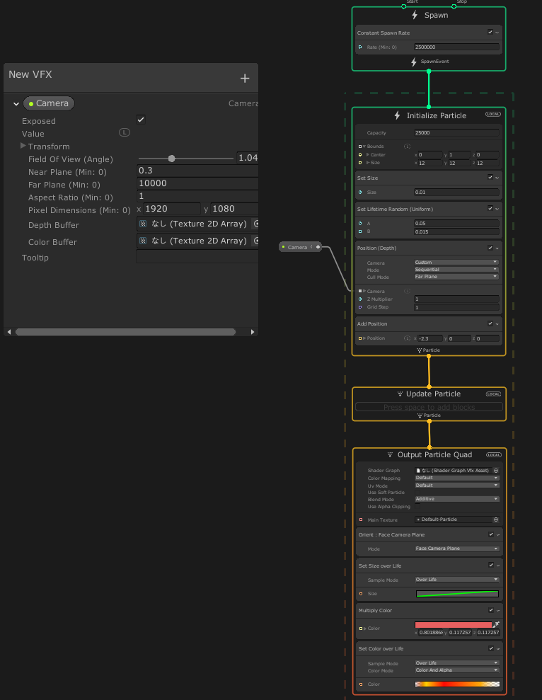This screenshot has height=700, width=542.
Task: Click the scrollbar right arrow in blackboard
Action: (x=253, y=332)
